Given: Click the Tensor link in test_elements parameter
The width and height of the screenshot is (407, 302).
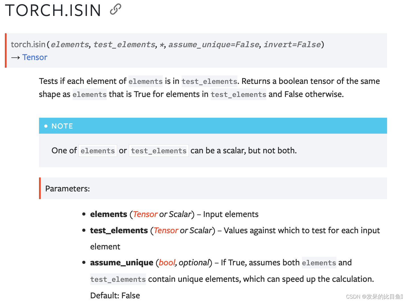Looking at the screenshot, I should 166,230.
